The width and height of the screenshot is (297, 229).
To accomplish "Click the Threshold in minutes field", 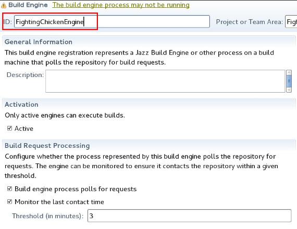I will click(x=189, y=215).
